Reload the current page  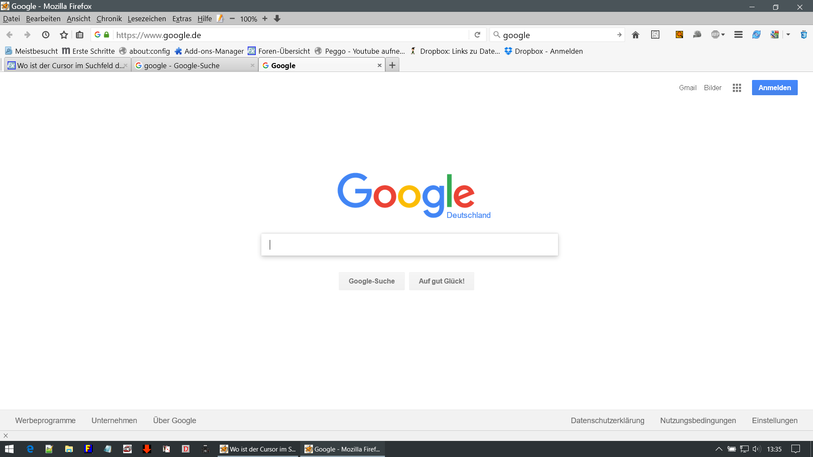coord(477,35)
